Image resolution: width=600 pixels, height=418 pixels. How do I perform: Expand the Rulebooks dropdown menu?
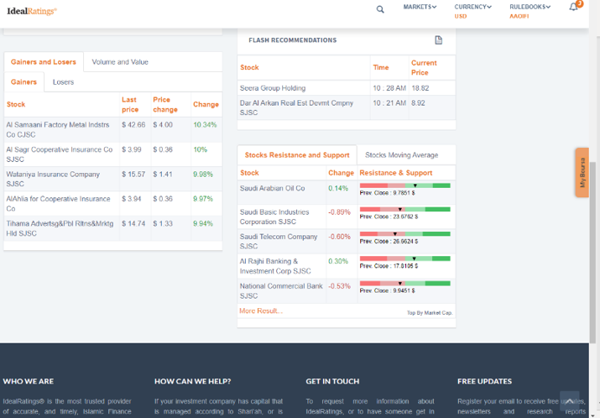530,7
